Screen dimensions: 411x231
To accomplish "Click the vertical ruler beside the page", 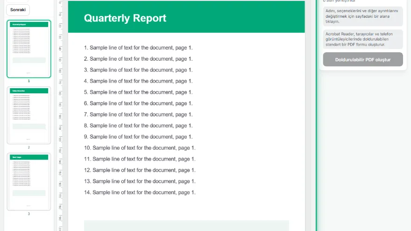I will pyautogui.click(x=60, y=116).
